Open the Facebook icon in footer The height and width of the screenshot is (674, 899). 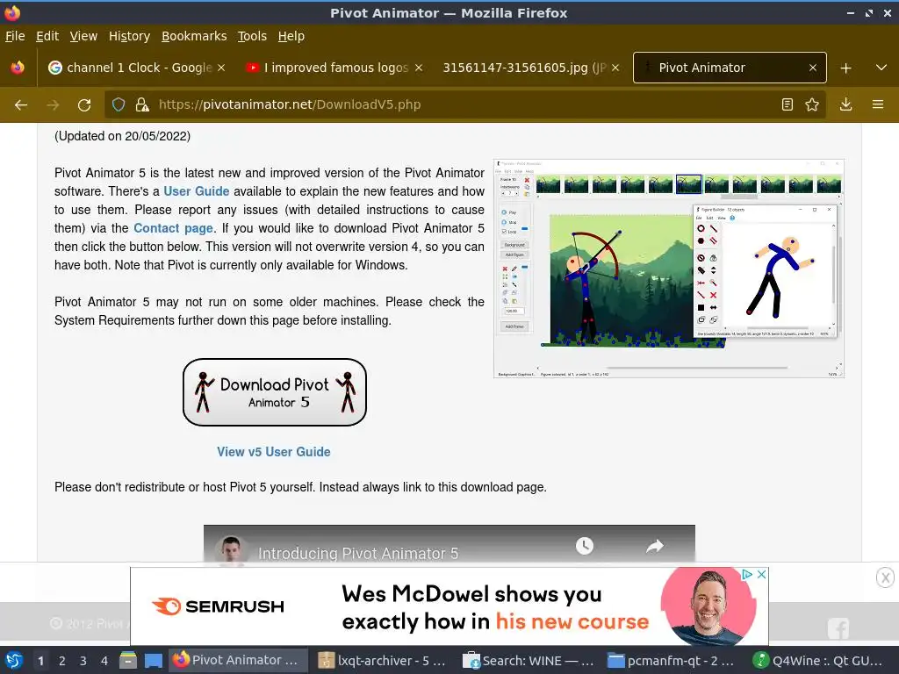[838, 628]
